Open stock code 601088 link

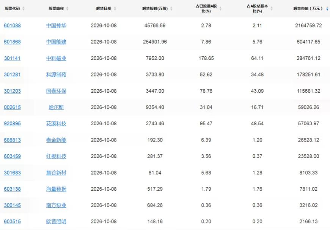pos(12,26)
